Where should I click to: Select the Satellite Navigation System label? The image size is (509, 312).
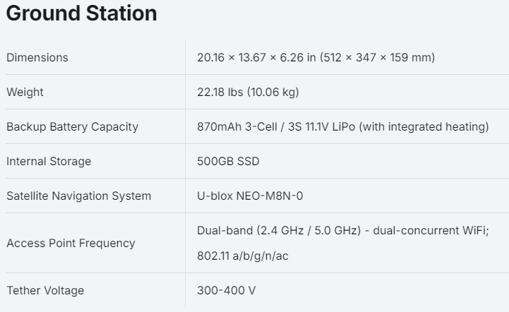point(78,196)
